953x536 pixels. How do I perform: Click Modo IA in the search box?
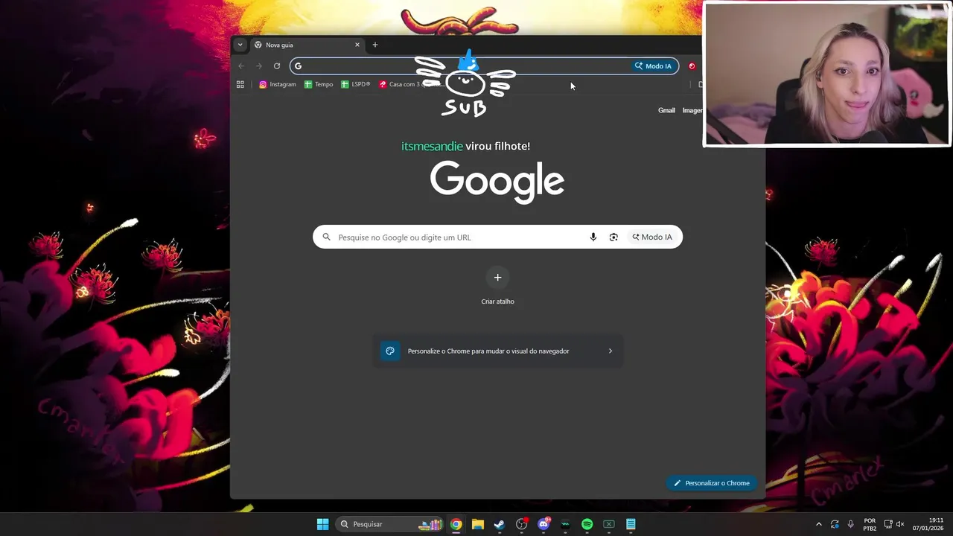point(652,237)
